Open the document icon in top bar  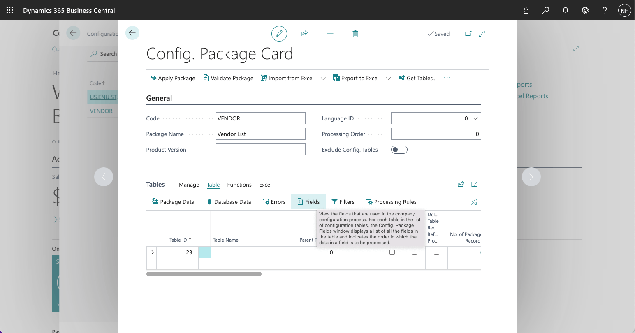coord(526,11)
